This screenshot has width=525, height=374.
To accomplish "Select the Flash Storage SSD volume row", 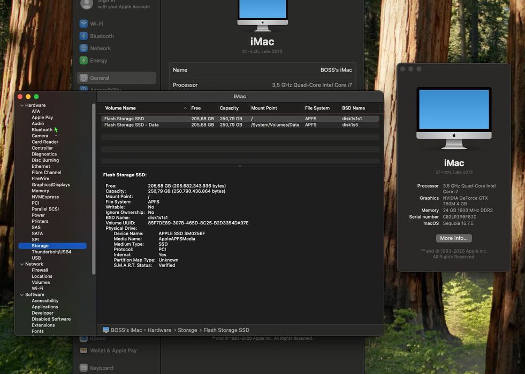I will (x=240, y=119).
